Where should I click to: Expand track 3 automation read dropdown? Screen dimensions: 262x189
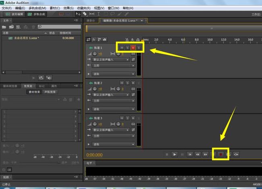tap(113, 144)
